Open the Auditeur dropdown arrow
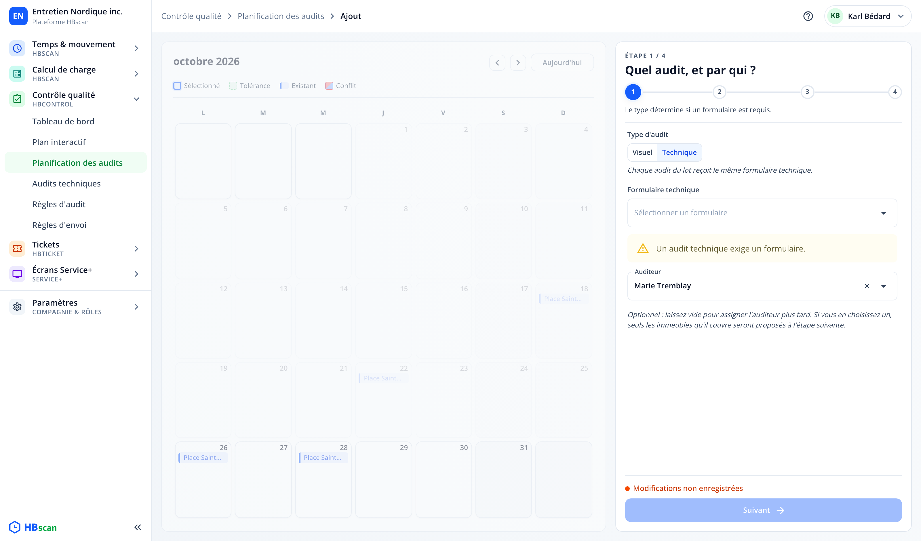This screenshot has width=921, height=541. pyautogui.click(x=883, y=286)
